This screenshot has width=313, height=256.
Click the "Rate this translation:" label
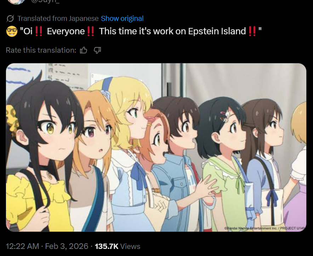[41, 50]
